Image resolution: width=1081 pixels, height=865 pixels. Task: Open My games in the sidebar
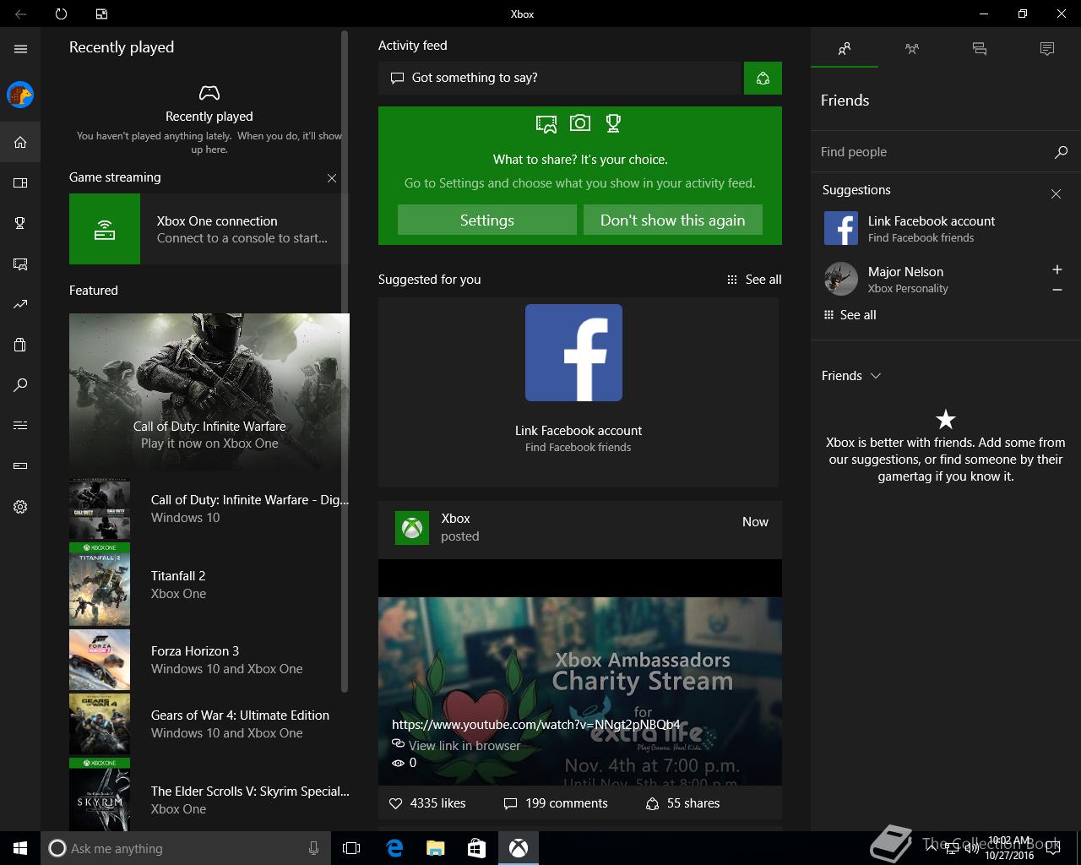(20, 182)
